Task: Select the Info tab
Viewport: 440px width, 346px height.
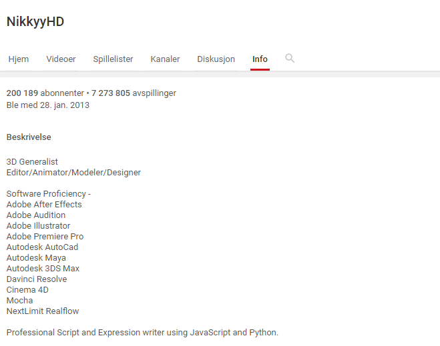Action: [260, 59]
